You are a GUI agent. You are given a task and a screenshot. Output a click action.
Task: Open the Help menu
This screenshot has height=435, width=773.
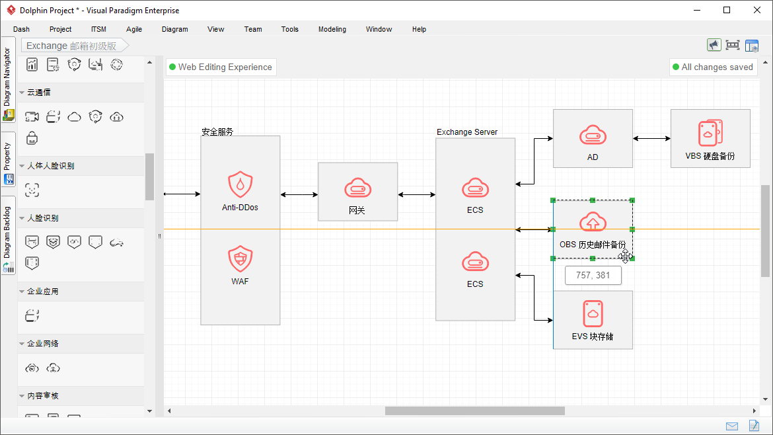pos(420,29)
